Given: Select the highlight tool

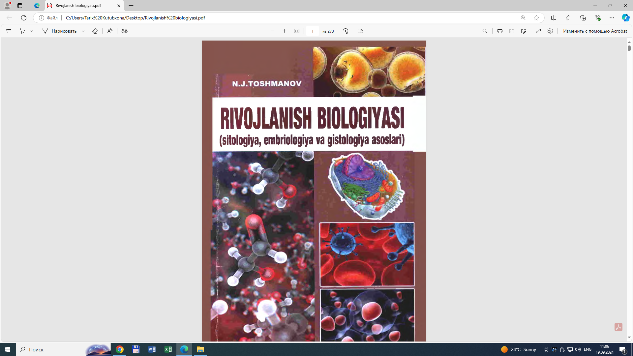Looking at the screenshot, I should (x=23, y=31).
